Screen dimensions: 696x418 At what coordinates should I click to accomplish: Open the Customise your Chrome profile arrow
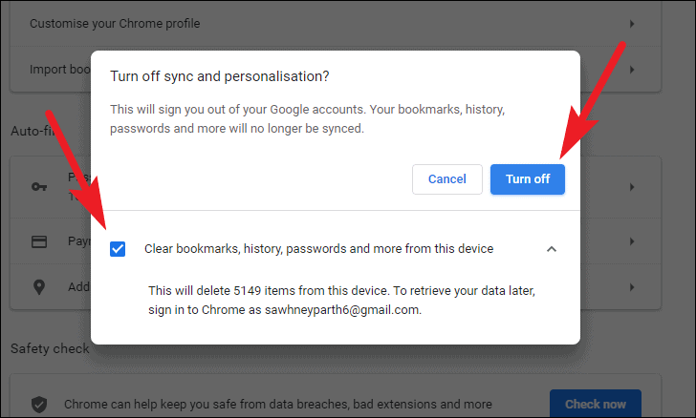coord(632,23)
